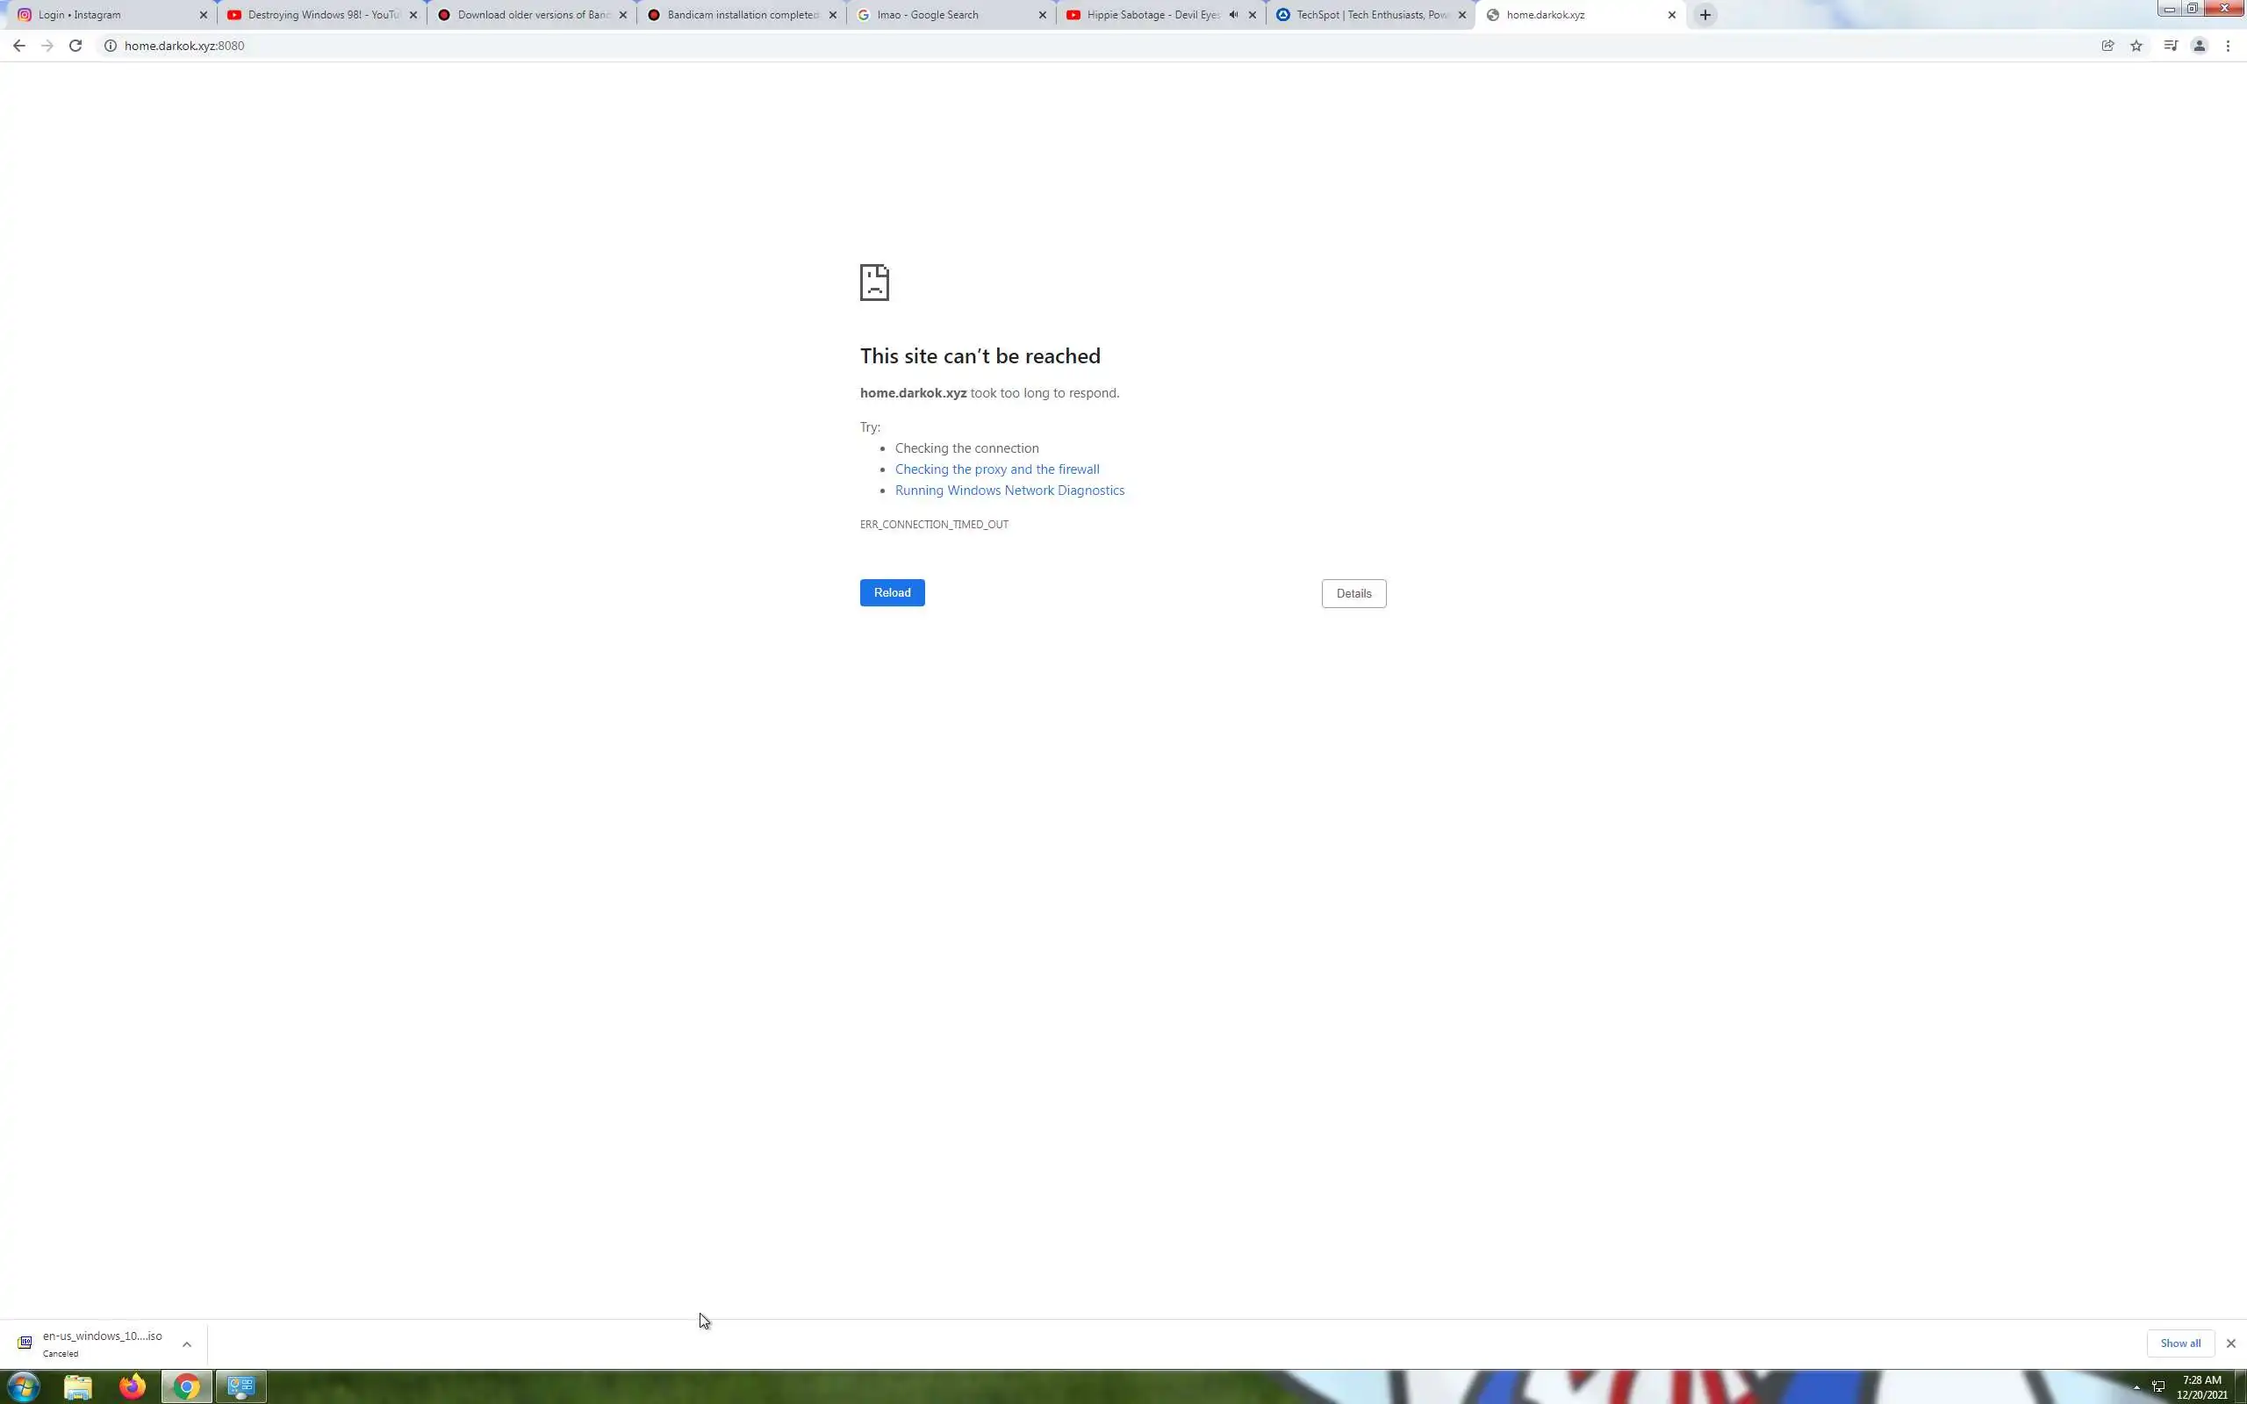The width and height of the screenshot is (2247, 1404).
Task: Click Show all downloads button
Action: click(x=2179, y=1343)
